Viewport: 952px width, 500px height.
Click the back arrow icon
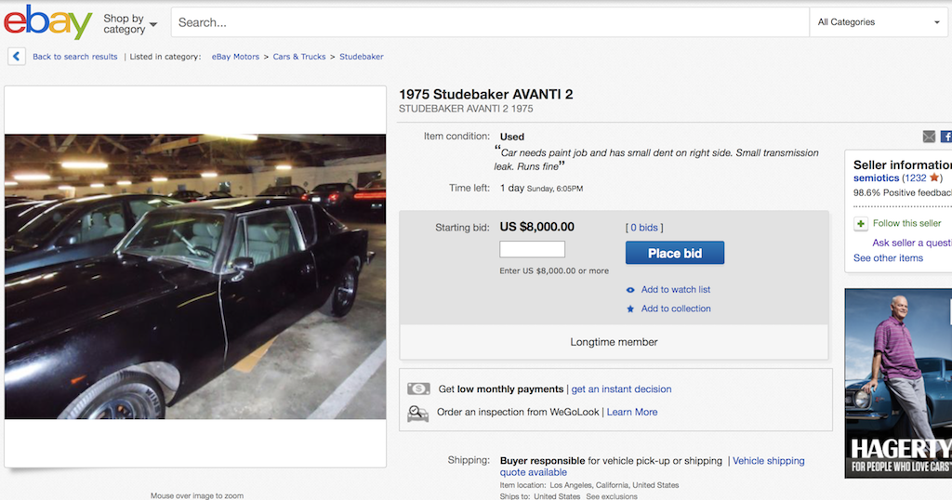(x=17, y=57)
